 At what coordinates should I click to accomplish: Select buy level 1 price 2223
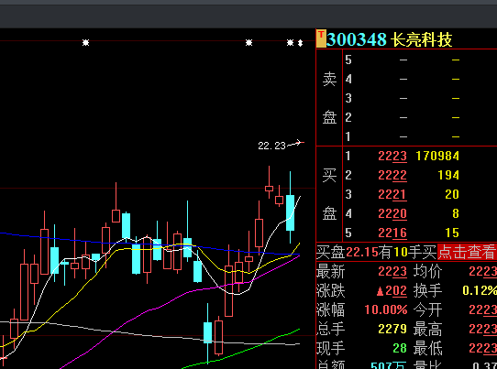[x=392, y=156]
